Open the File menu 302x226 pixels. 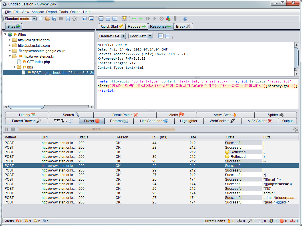(x=8, y=12)
